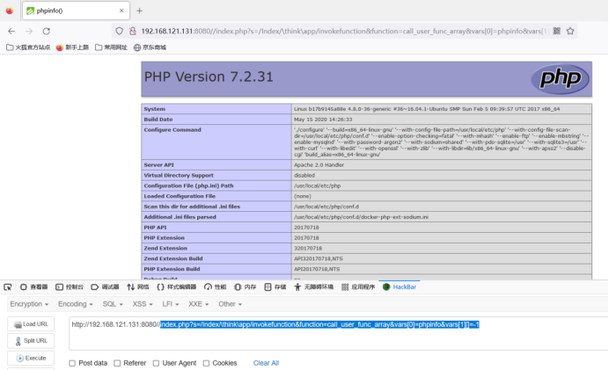Enable the Cookies checkbox

click(x=206, y=363)
